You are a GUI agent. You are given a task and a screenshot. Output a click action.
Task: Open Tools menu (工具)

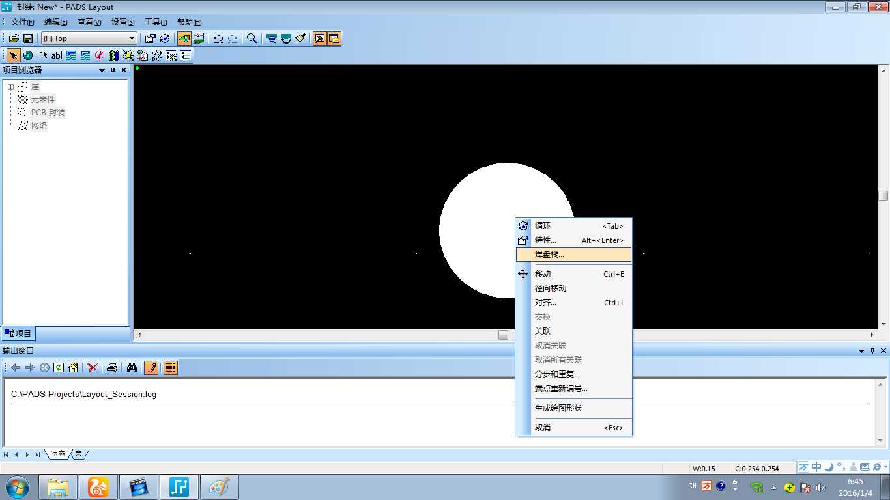click(156, 22)
